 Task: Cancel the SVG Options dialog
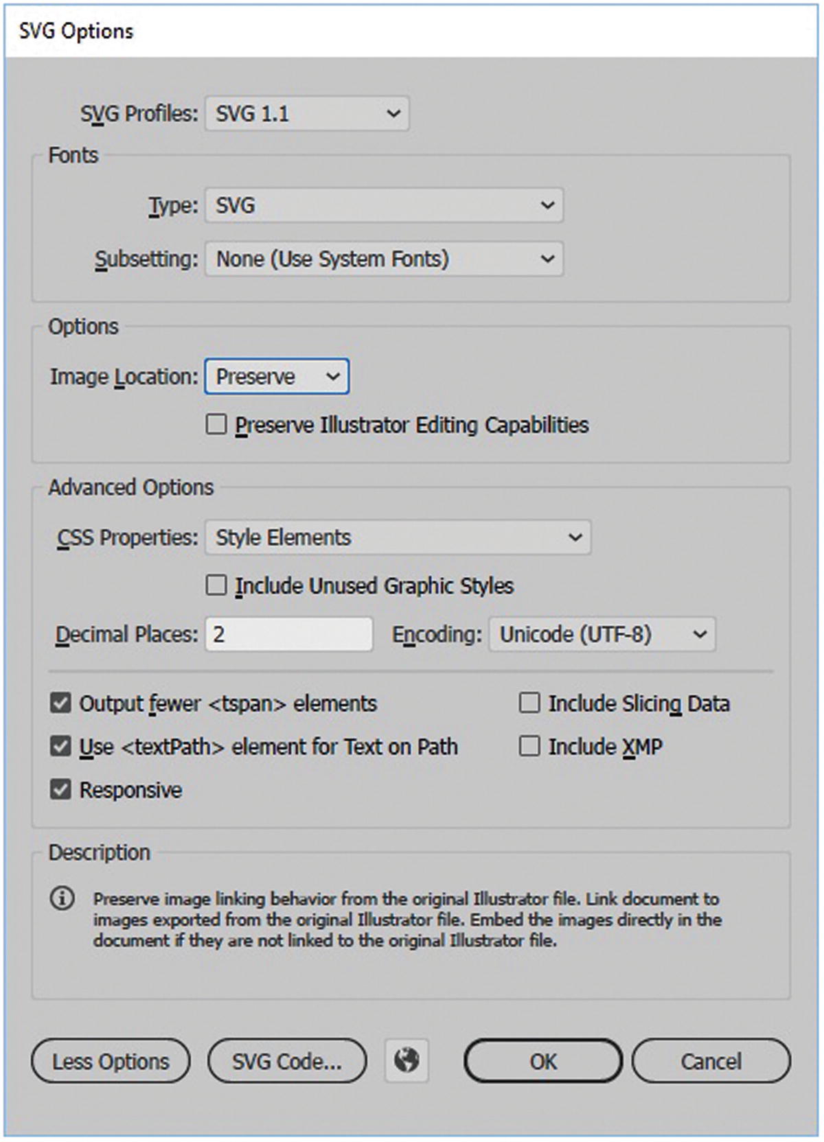tap(711, 1061)
